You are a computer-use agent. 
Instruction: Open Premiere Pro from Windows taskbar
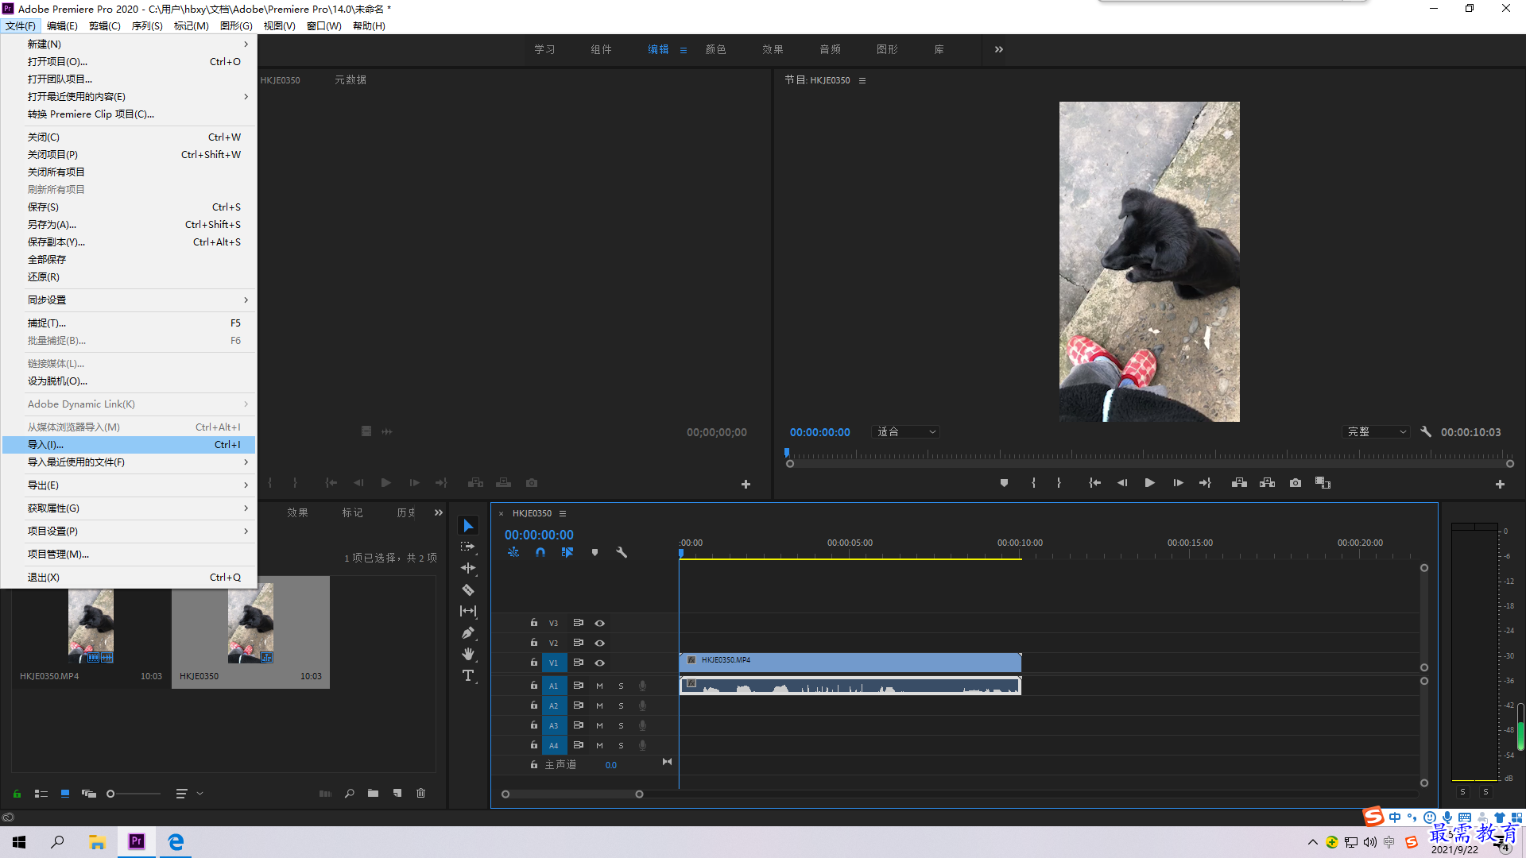pos(137,841)
